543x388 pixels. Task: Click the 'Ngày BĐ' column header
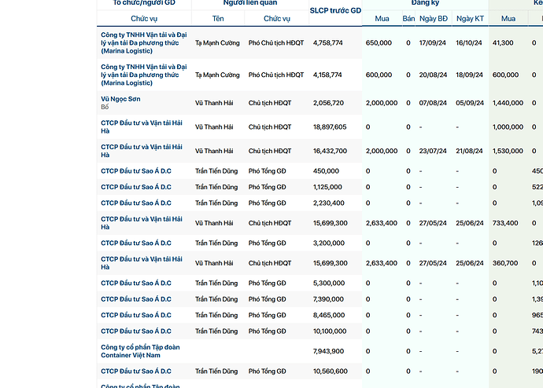(434, 19)
